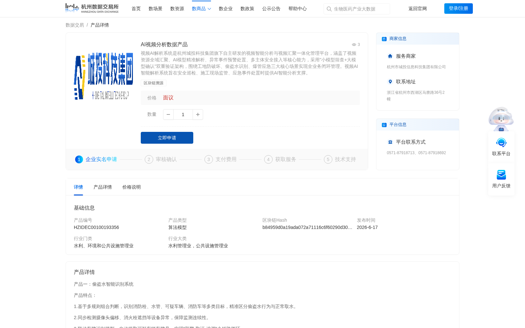The height and width of the screenshot is (328, 525).
Task: Click the price value 面议
Action: coord(168,98)
